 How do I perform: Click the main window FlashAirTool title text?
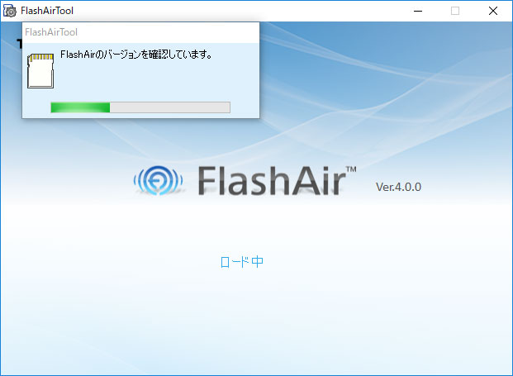coord(47,11)
